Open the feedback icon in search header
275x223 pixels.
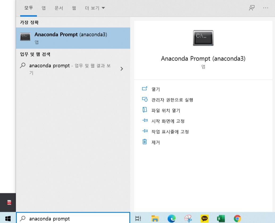[252, 8]
